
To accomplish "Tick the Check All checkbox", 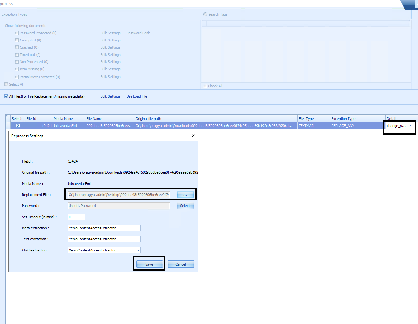I will 205,86.
